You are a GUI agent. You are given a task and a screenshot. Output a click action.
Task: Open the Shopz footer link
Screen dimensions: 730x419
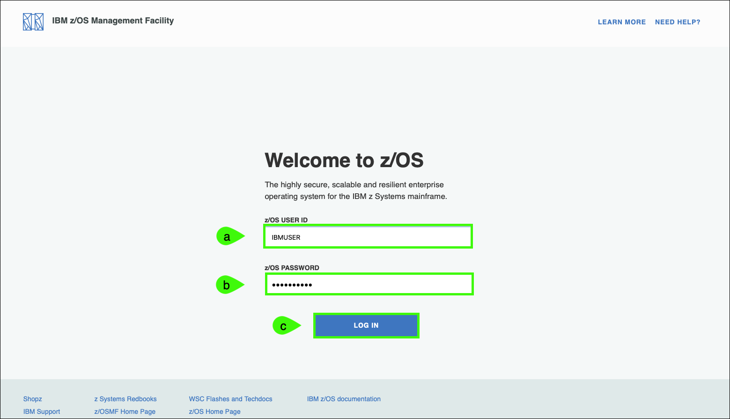point(33,399)
